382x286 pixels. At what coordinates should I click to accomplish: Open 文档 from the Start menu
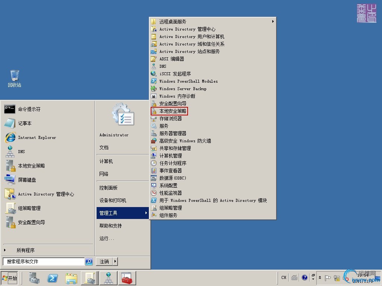pos(122,147)
